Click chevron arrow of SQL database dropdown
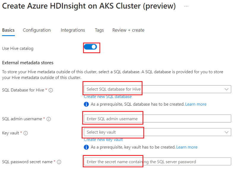 coord(227,89)
